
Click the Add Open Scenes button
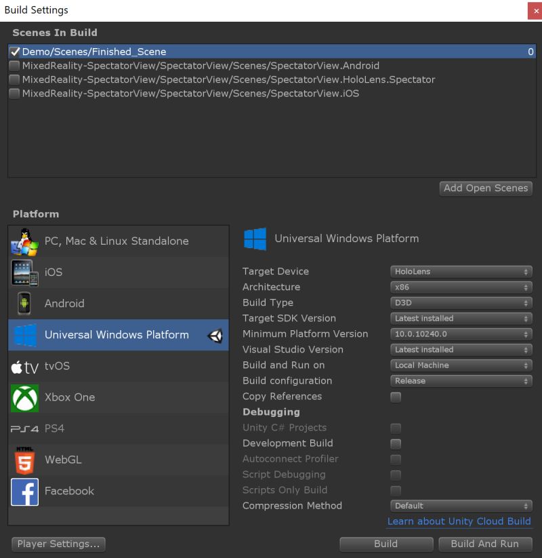point(486,188)
